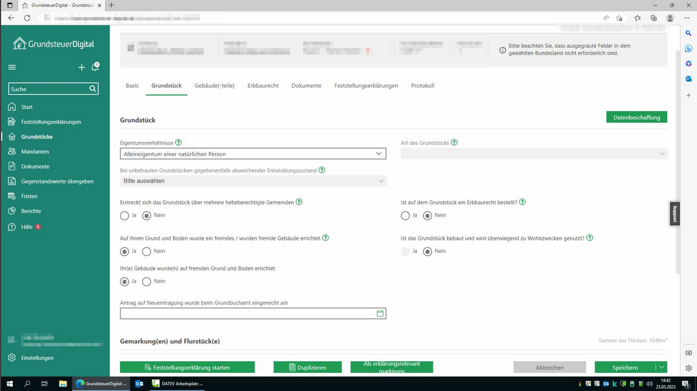
Task: Open the hamburger menu in sidebar
Action: [x=12, y=67]
